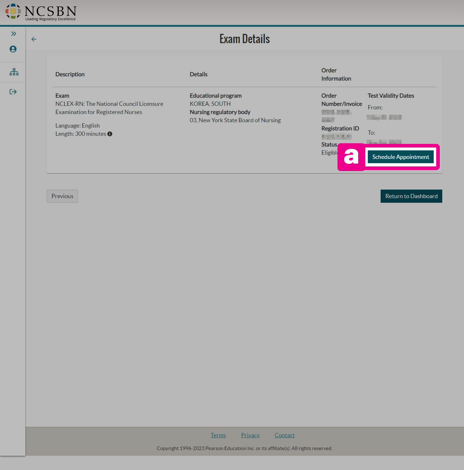Click the Exam Details page heading
Viewport: 464px width, 470px height.
click(x=244, y=39)
